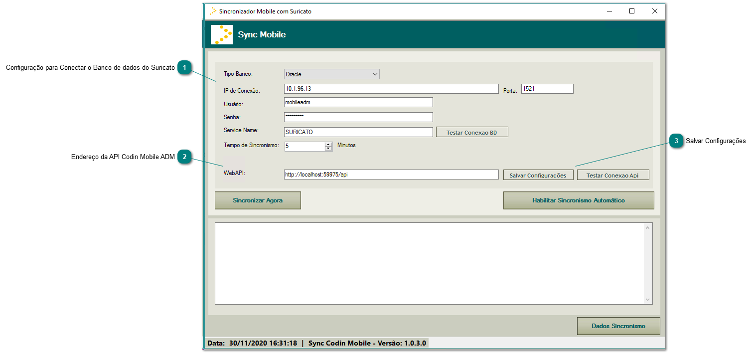Increase the Tempo de Sincronismo with the up arrow

click(x=328, y=144)
